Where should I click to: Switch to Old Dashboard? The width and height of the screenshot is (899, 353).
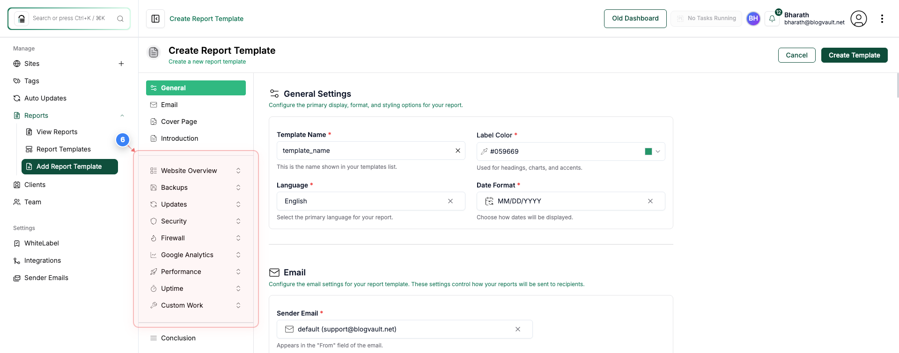point(635,19)
